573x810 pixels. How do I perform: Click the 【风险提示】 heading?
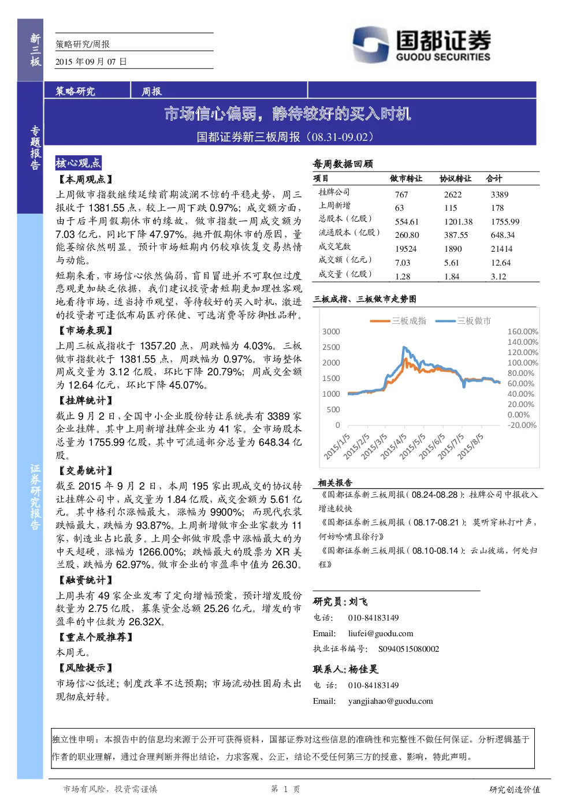[85, 667]
